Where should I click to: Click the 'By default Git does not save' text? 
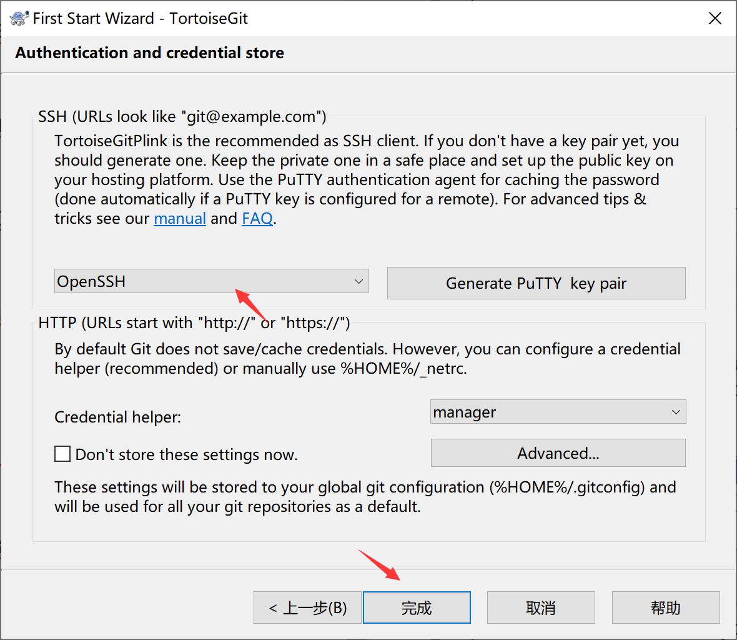[367, 359]
